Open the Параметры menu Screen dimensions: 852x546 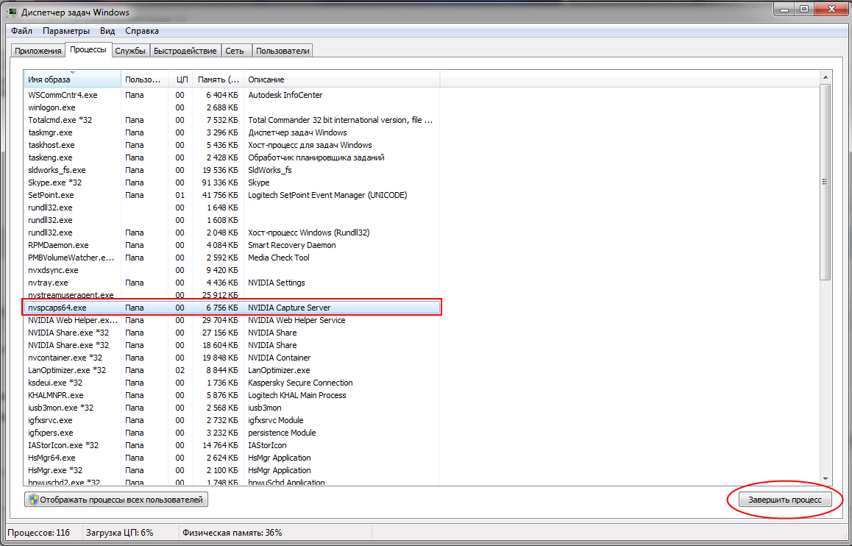[x=66, y=31]
